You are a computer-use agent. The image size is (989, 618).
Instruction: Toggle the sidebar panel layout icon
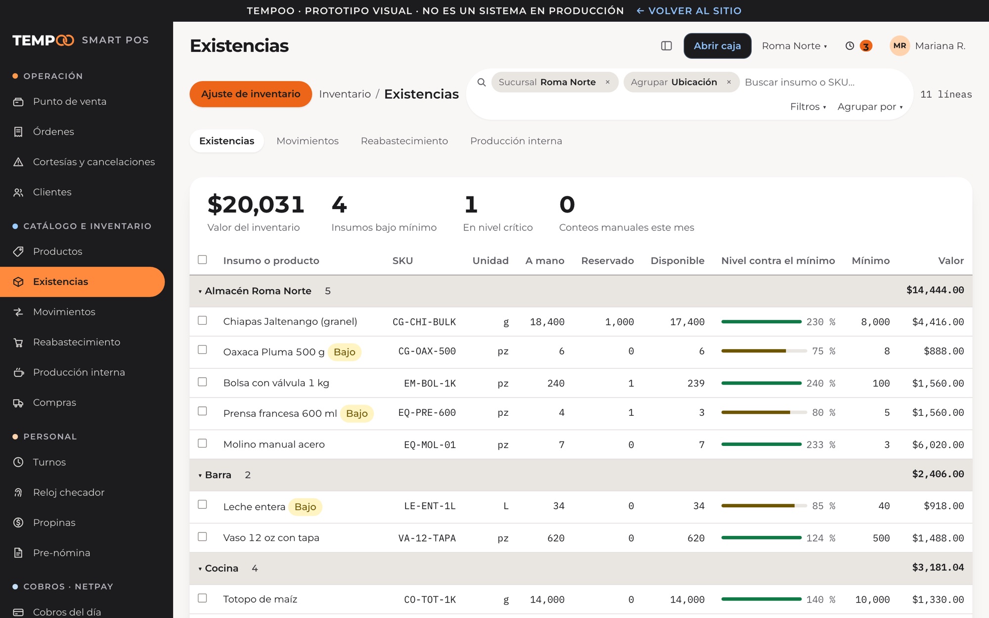[666, 46]
